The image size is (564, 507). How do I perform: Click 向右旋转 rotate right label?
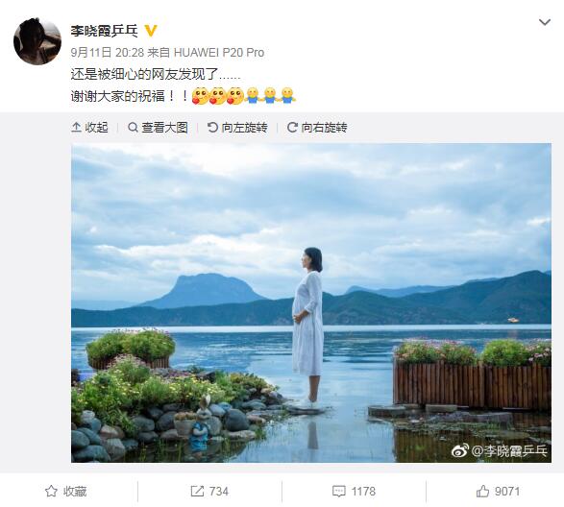point(324,128)
